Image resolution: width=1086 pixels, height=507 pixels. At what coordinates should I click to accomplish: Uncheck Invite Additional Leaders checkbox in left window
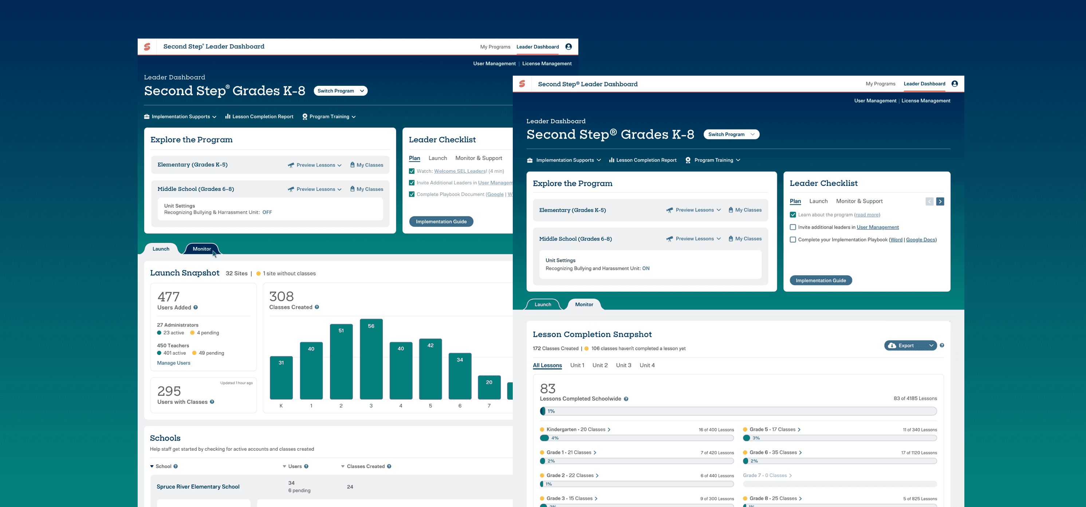(412, 183)
